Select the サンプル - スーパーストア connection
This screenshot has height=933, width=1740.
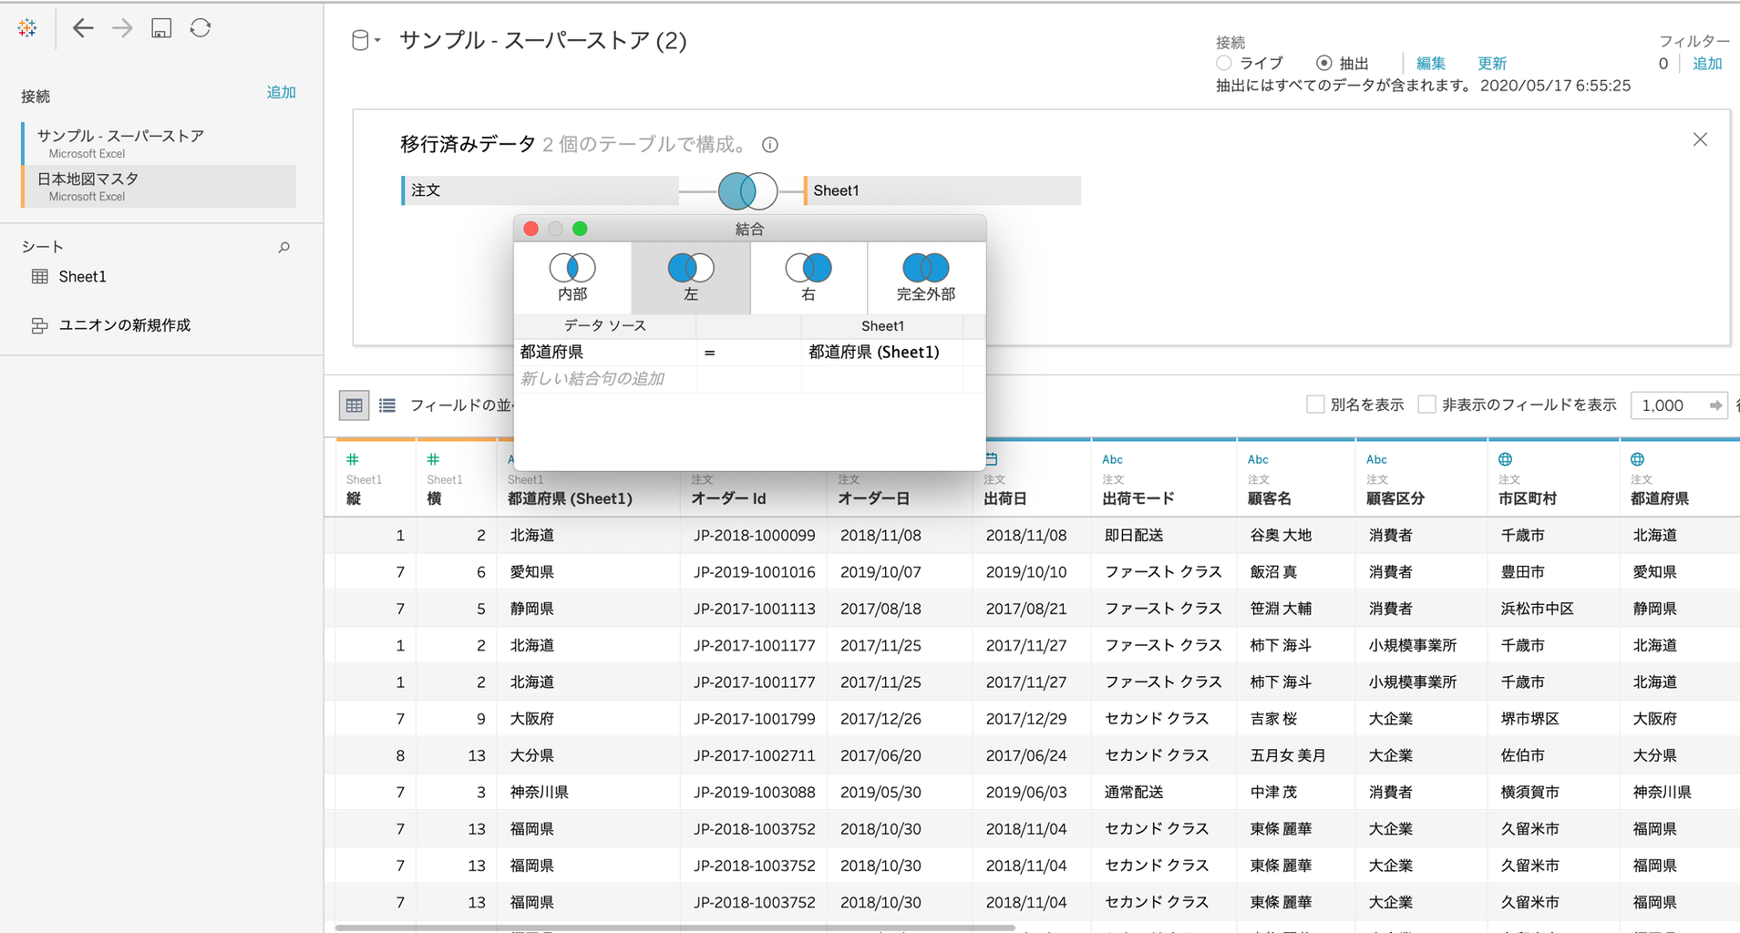pyautogui.click(x=159, y=143)
